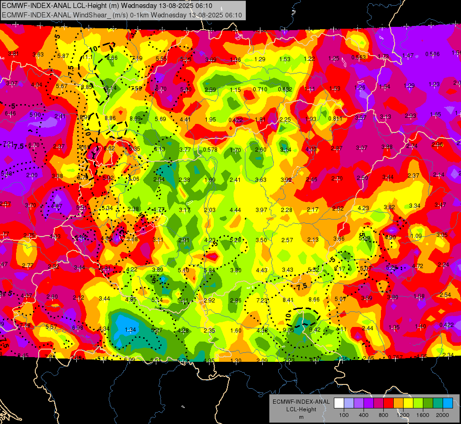
Task: Click the wind shear value "8.69"
Action: click(x=135, y=119)
